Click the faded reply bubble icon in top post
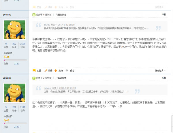 click(x=34, y=7)
